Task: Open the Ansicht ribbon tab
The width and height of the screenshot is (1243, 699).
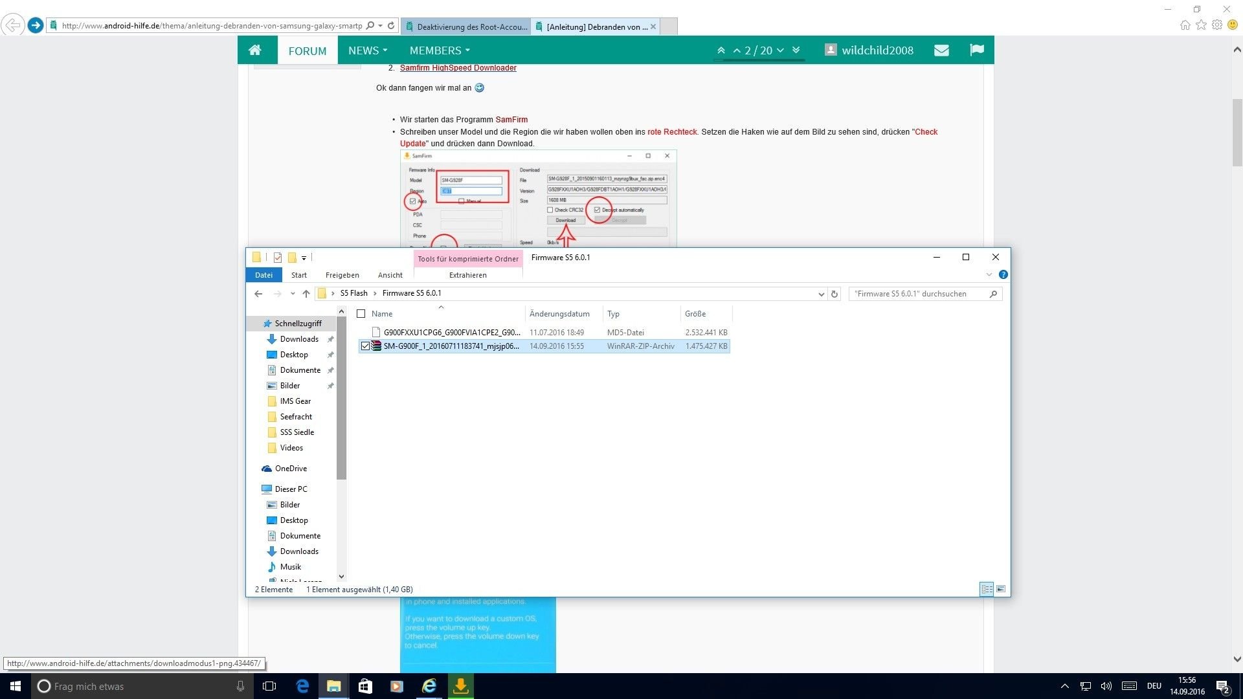Action: click(x=390, y=275)
